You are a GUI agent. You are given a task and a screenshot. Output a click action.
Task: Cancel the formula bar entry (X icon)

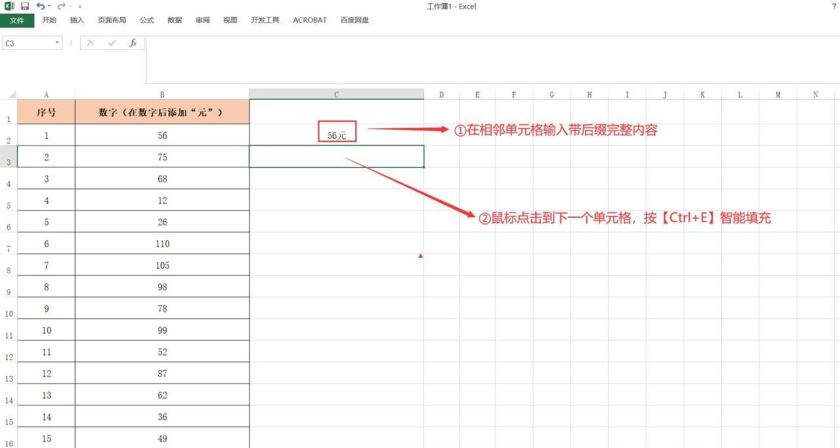(91, 43)
